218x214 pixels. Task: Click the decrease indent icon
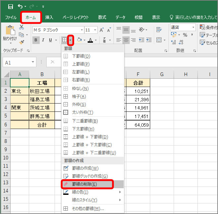pos(142,40)
